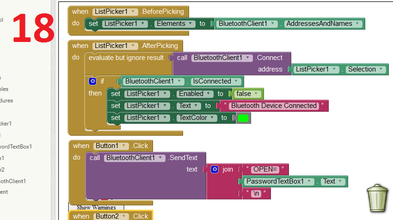The image size is (393, 220).
Task: Open the join block mutator gear
Action: 215,169
